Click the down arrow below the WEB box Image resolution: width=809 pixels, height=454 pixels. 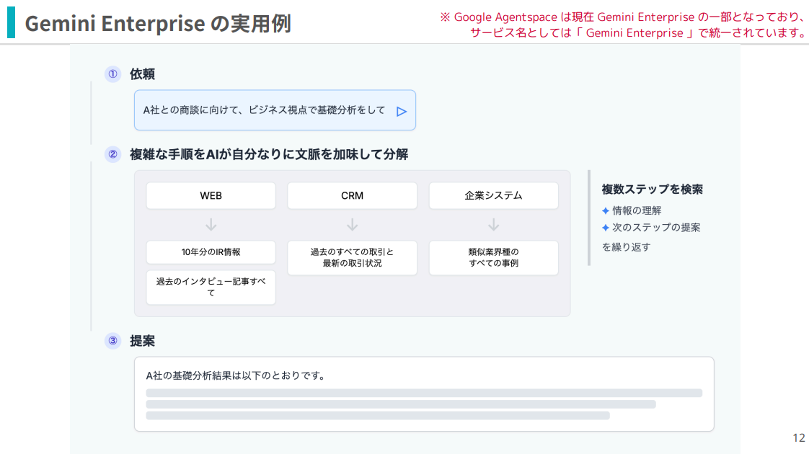pos(211,224)
